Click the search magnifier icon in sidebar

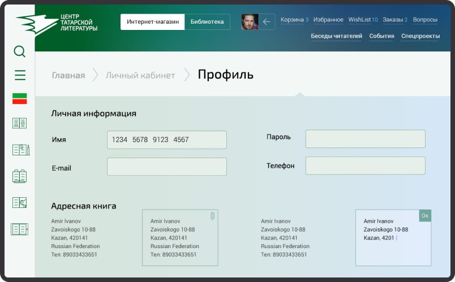click(20, 51)
